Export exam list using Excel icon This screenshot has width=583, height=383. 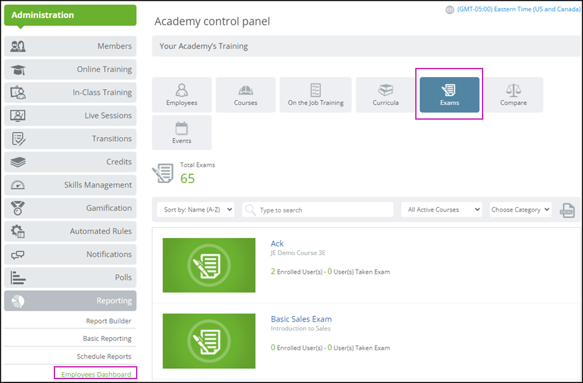(x=567, y=210)
